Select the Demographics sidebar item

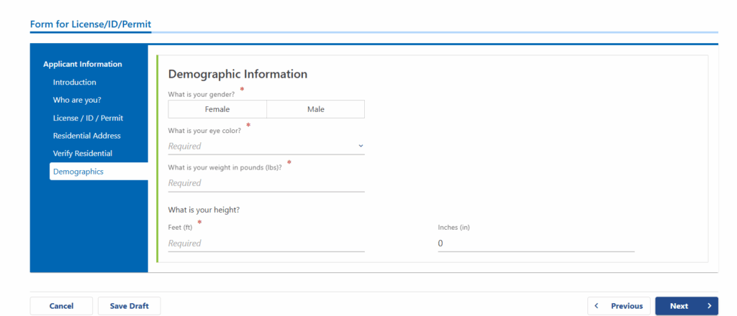coord(99,172)
